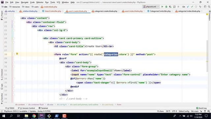Open the npm tool window

pyautogui.click(x=2, y=87)
